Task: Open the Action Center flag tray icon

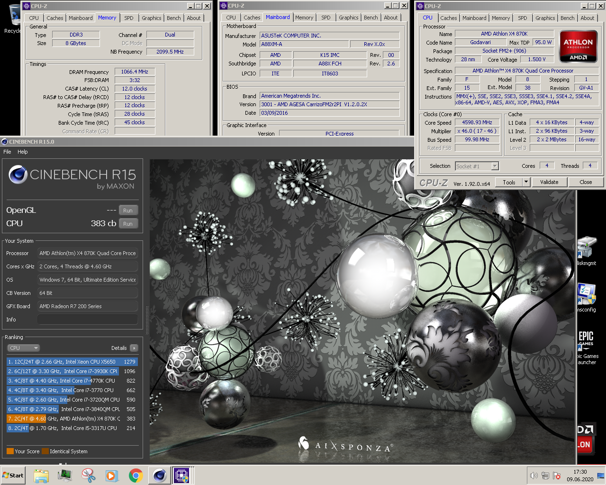Action: (x=557, y=476)
